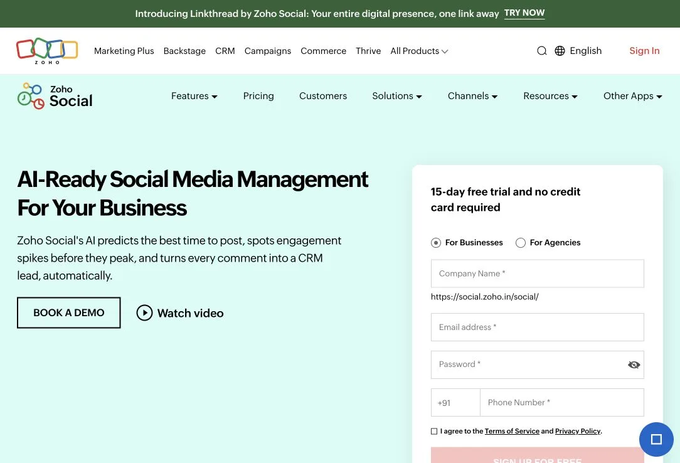The image size is (680, 463).
Task: Click the TRY NOW banner link
Action: [x=524, y=13]
